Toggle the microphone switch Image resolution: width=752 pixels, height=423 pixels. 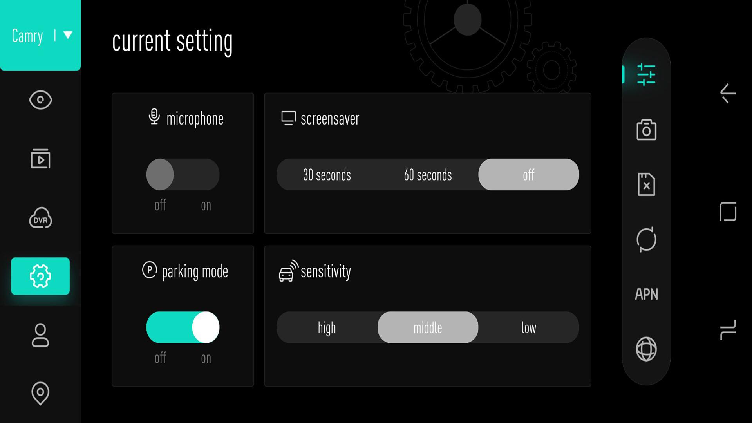click(183, 174)
